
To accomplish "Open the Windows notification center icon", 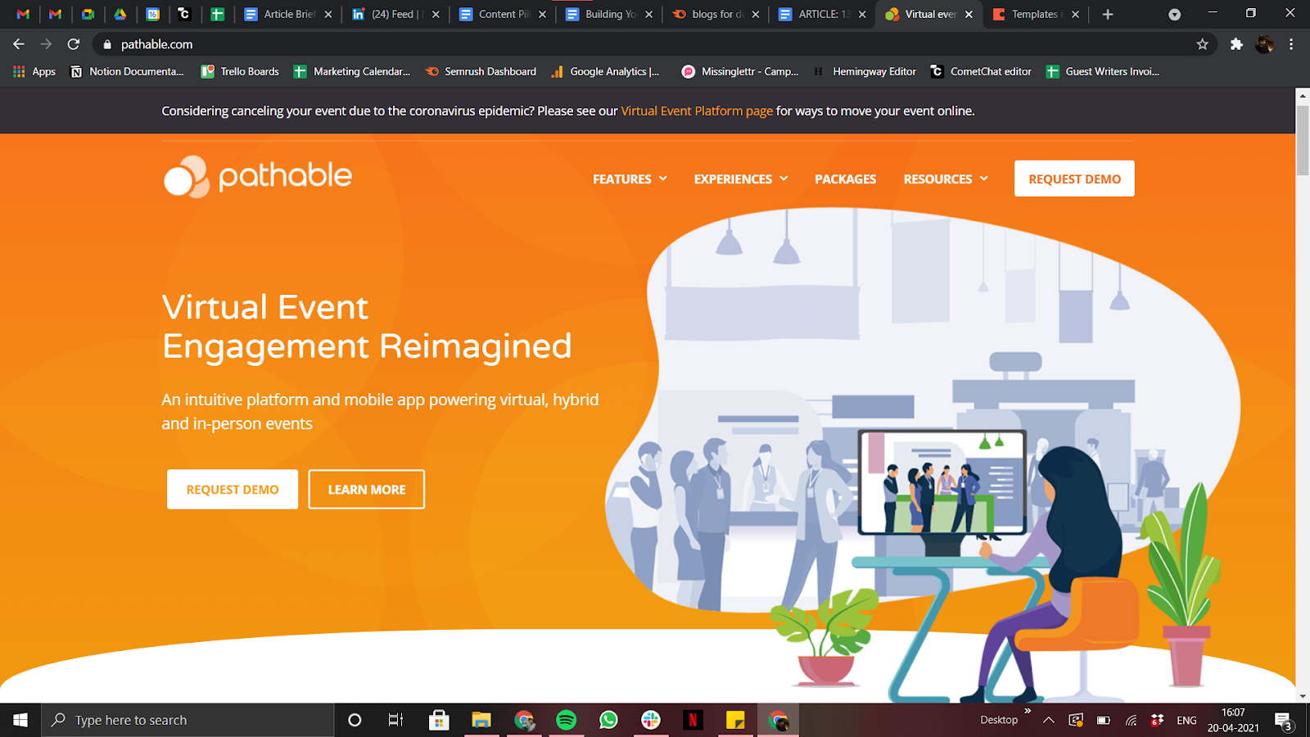I will click(1283, 721).
